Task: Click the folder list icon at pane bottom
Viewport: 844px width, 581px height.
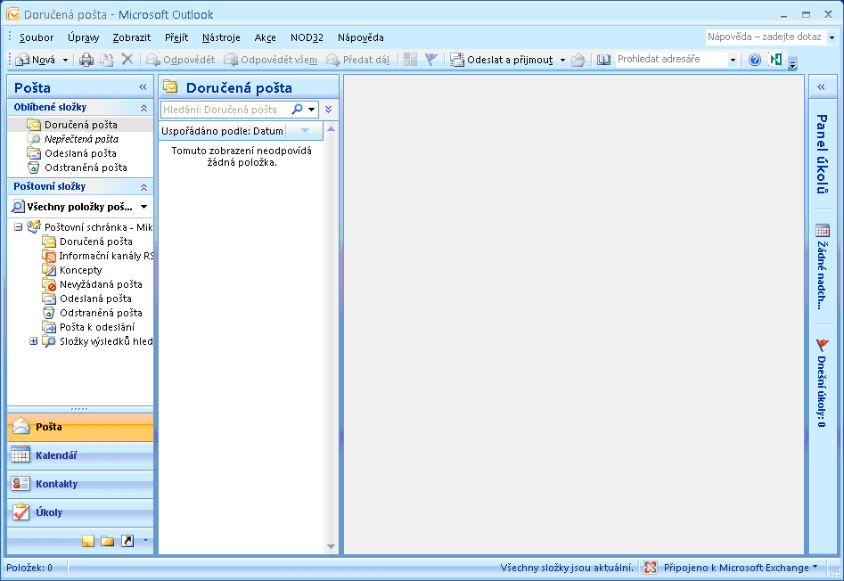Action: 108,541
